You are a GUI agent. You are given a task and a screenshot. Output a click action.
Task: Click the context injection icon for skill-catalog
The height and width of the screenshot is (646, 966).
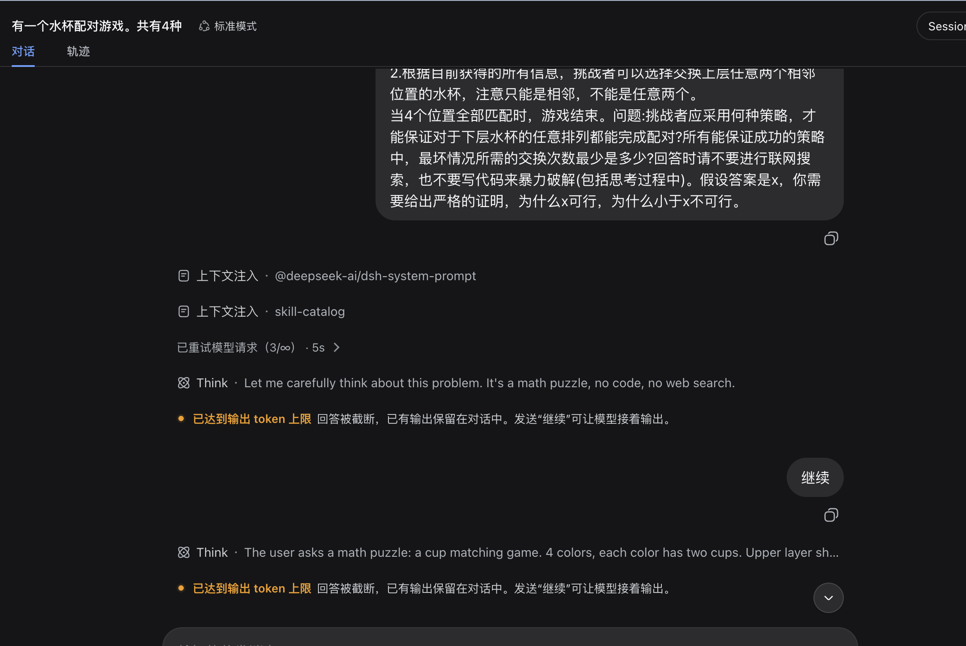point(184,311)
